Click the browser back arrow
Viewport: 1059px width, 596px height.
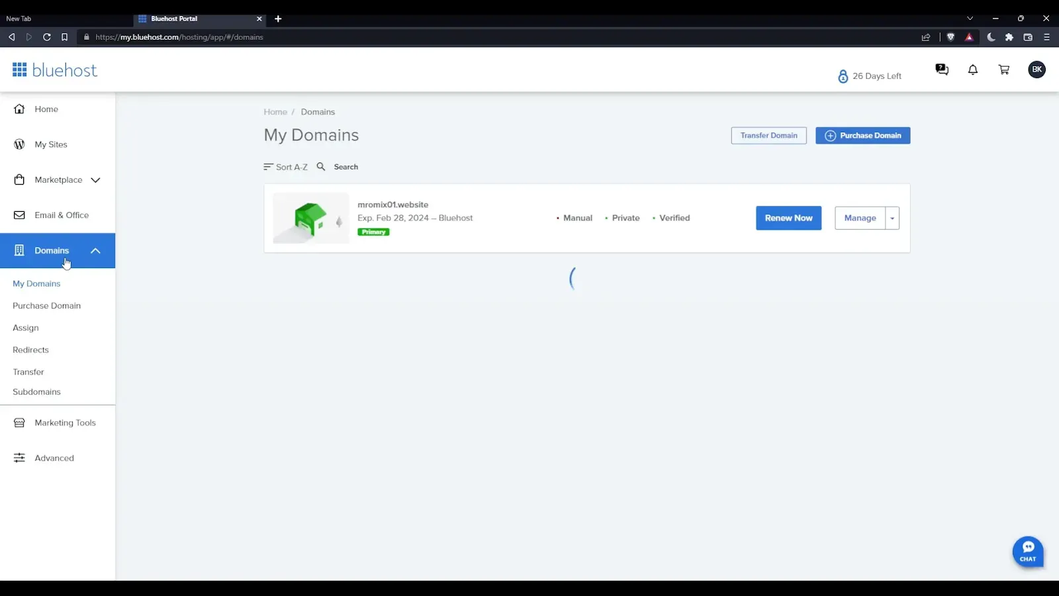click(11, 37)
